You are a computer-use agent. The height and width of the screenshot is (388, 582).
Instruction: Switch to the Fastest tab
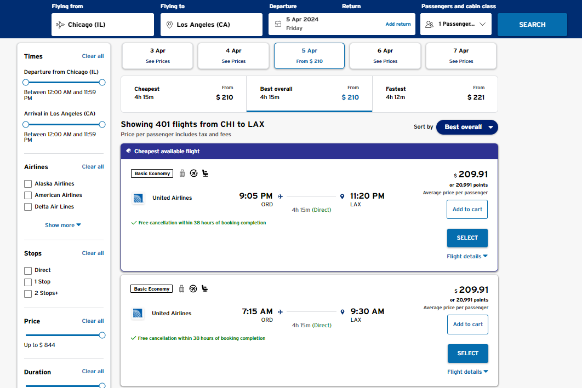tap(435, 94)
